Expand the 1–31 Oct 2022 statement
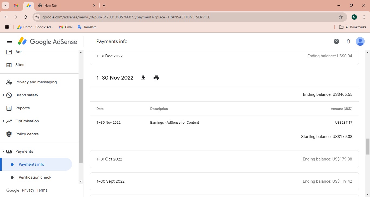The width and height of the screenshot is (370, 197). [224, 159]
